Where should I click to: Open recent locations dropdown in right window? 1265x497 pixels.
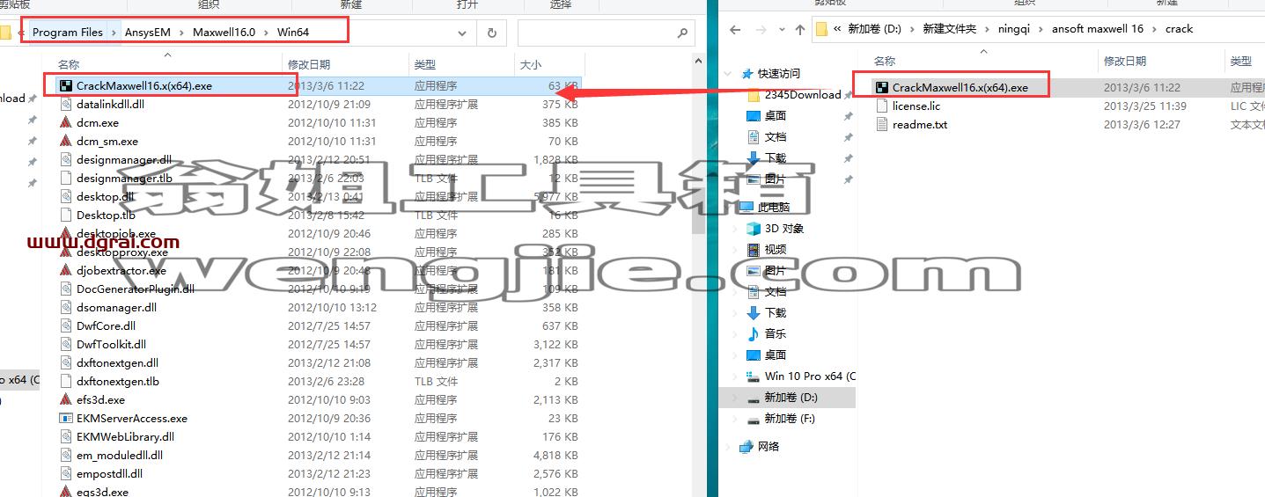point(781,29)
